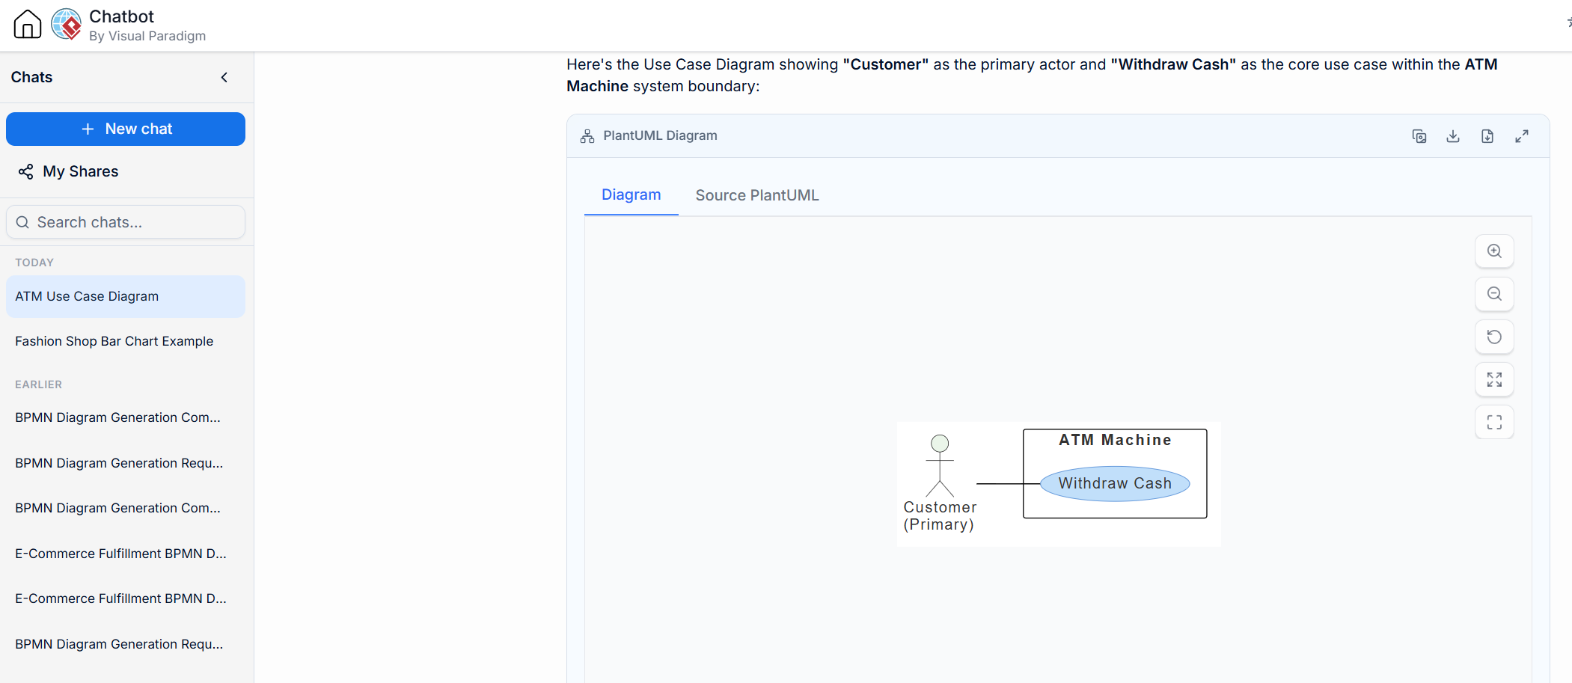1572x683 pixels.
Task: Switch to the Diagram tab
Action: (631, 195)
